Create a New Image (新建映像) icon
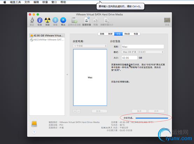 tap(87, 20)
